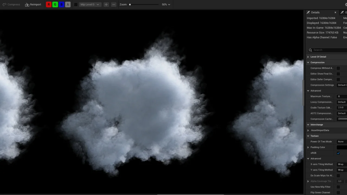The width and height of the screenshot is (347, 195).
Task: Click the Reimport texture button
Action: coord(33,5)
